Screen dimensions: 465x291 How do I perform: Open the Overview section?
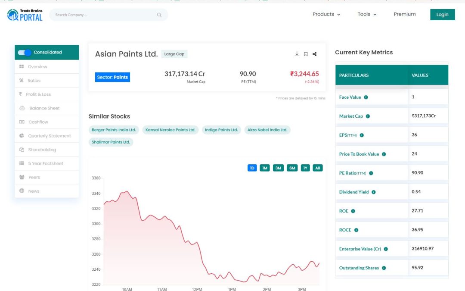47,66
